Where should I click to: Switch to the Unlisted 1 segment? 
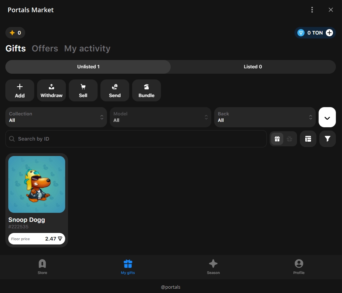point(88,67)
